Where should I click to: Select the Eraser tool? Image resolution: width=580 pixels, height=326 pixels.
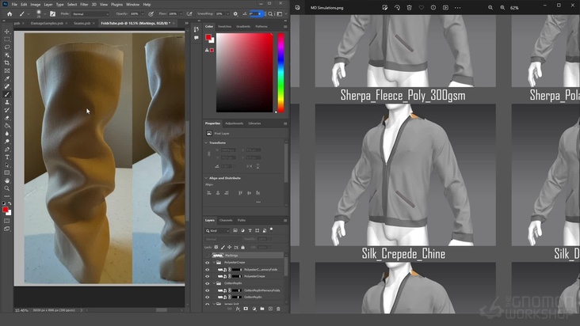pyautogui.click(x=7, y=118)
